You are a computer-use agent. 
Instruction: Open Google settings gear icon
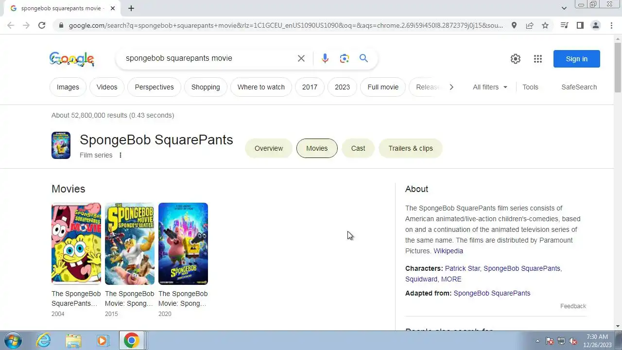[x=516, y=59]
